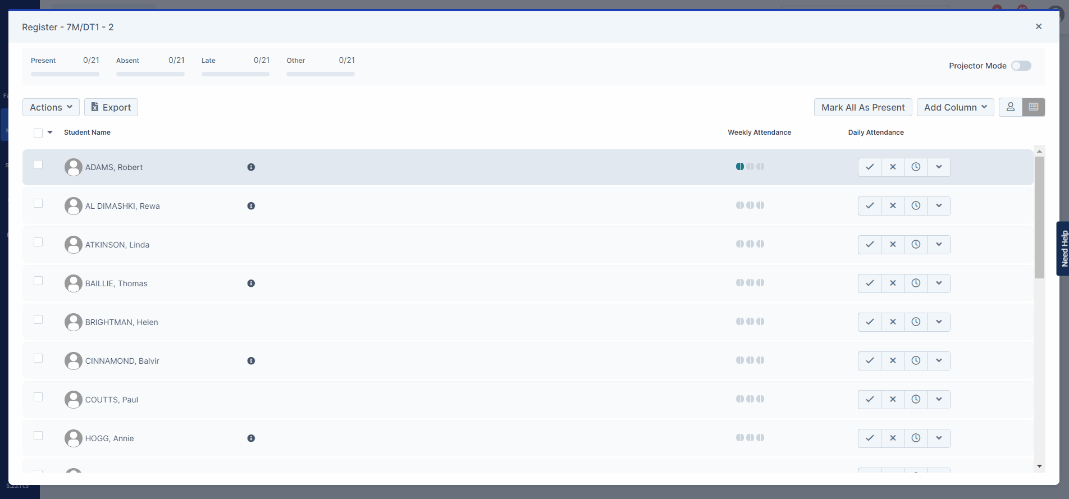Switch to the student photo view icon

click(x=1010, y=107)
